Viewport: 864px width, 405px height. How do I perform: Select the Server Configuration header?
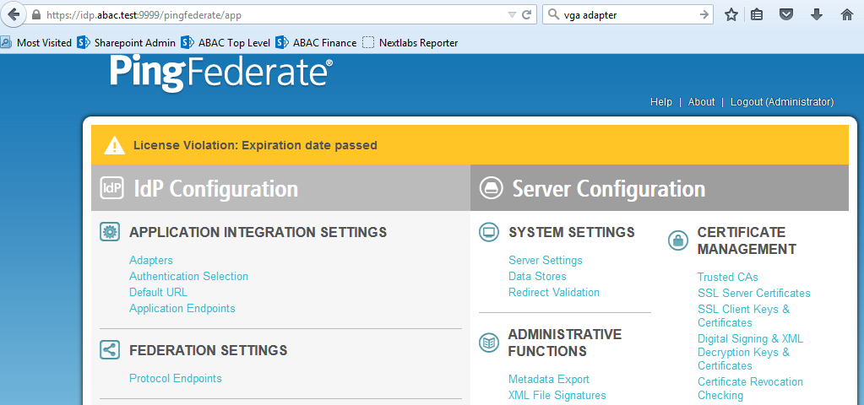[x=609, y=188]
